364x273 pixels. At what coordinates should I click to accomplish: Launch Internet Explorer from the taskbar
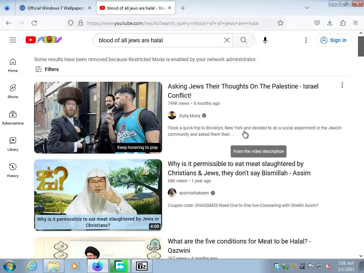pyautogui.click(x=32, y=266)
